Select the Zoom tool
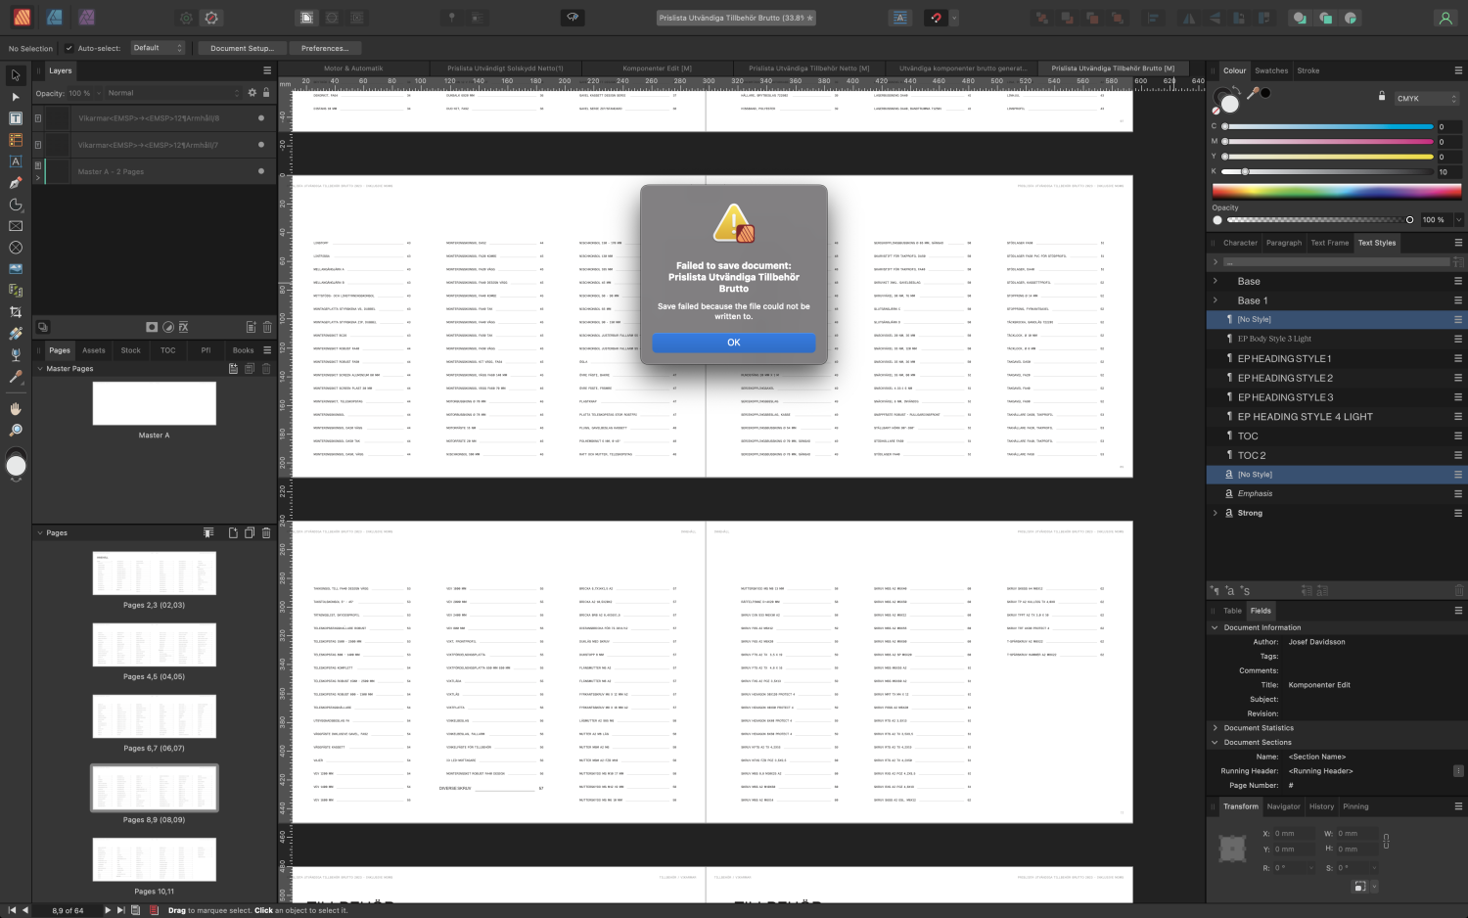This screenshot has width=1468, height=918. point(16,429)
